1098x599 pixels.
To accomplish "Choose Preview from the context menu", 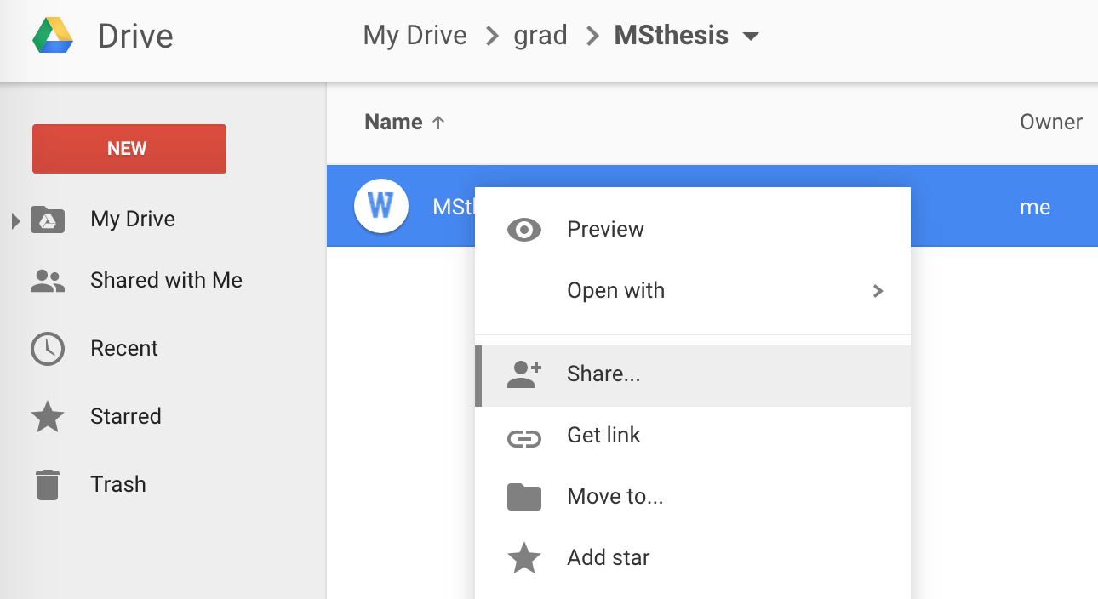I will click(x=692, y=230).
